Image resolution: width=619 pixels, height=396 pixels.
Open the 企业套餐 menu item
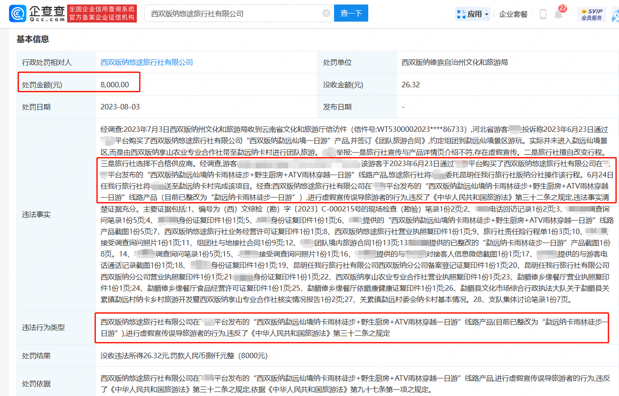(x=513, y=14)
